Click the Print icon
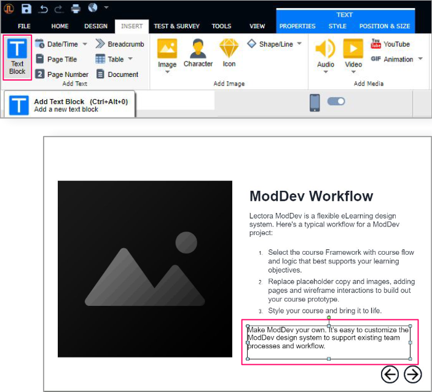The height and width of the screenshot is (392, 432). (x=76, y=9)
